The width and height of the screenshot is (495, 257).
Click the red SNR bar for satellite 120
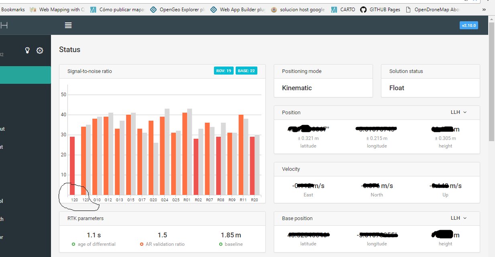coord(72,166)
